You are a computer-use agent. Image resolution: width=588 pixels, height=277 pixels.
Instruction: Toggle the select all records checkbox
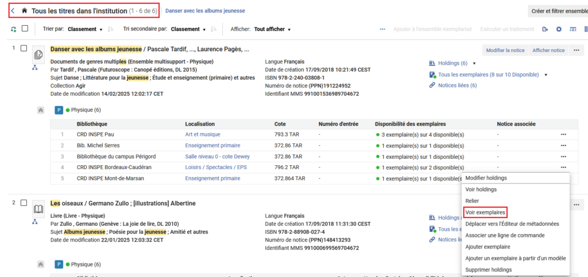(x=25, y=29)
